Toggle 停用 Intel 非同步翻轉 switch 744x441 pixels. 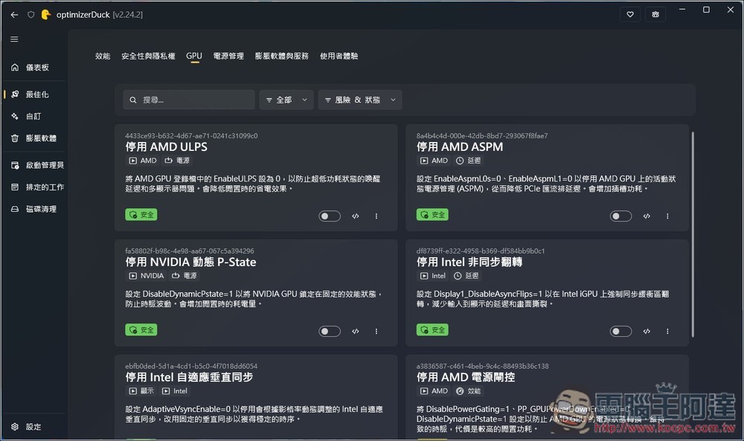[x=620, y=332]
